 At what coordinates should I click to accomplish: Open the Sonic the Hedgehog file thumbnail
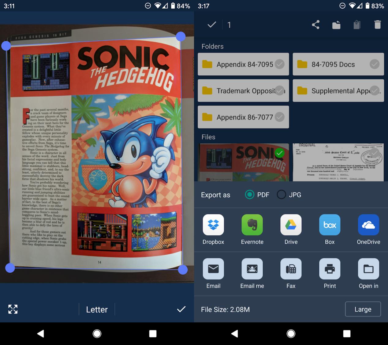tap(243, 162)
